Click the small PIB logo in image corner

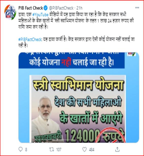point(131,54)
